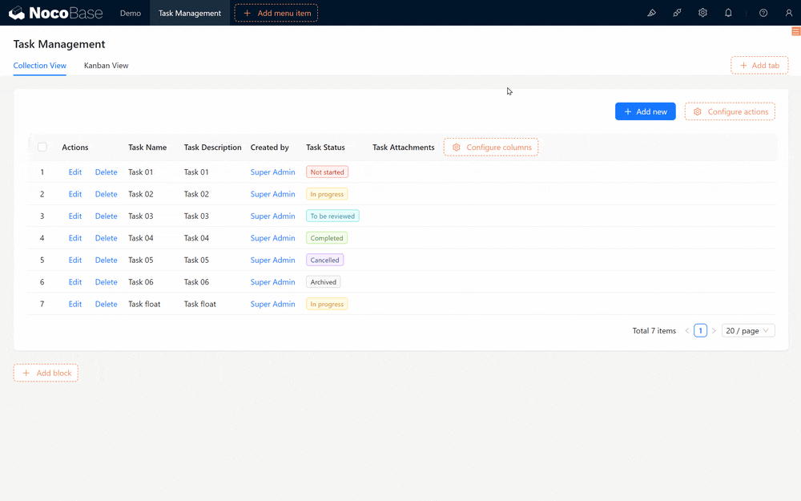The height and width of the screenshot is (501, 801).
Task: Click the Add block button
Action: [x=46, y=373]
